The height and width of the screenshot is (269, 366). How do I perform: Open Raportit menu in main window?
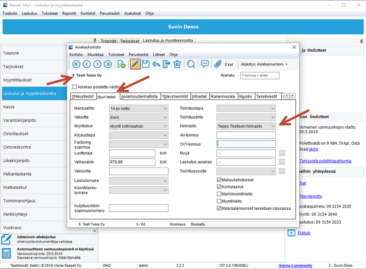click(x=69, y=13)
